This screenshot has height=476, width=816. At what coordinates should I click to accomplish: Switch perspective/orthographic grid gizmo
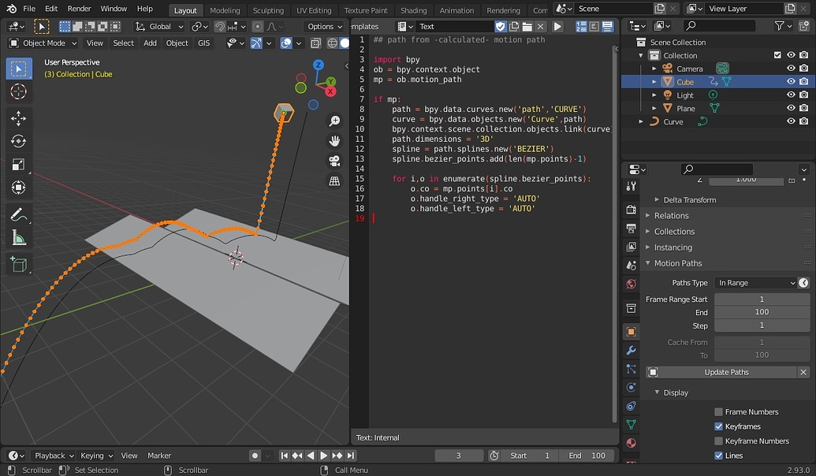334,181
